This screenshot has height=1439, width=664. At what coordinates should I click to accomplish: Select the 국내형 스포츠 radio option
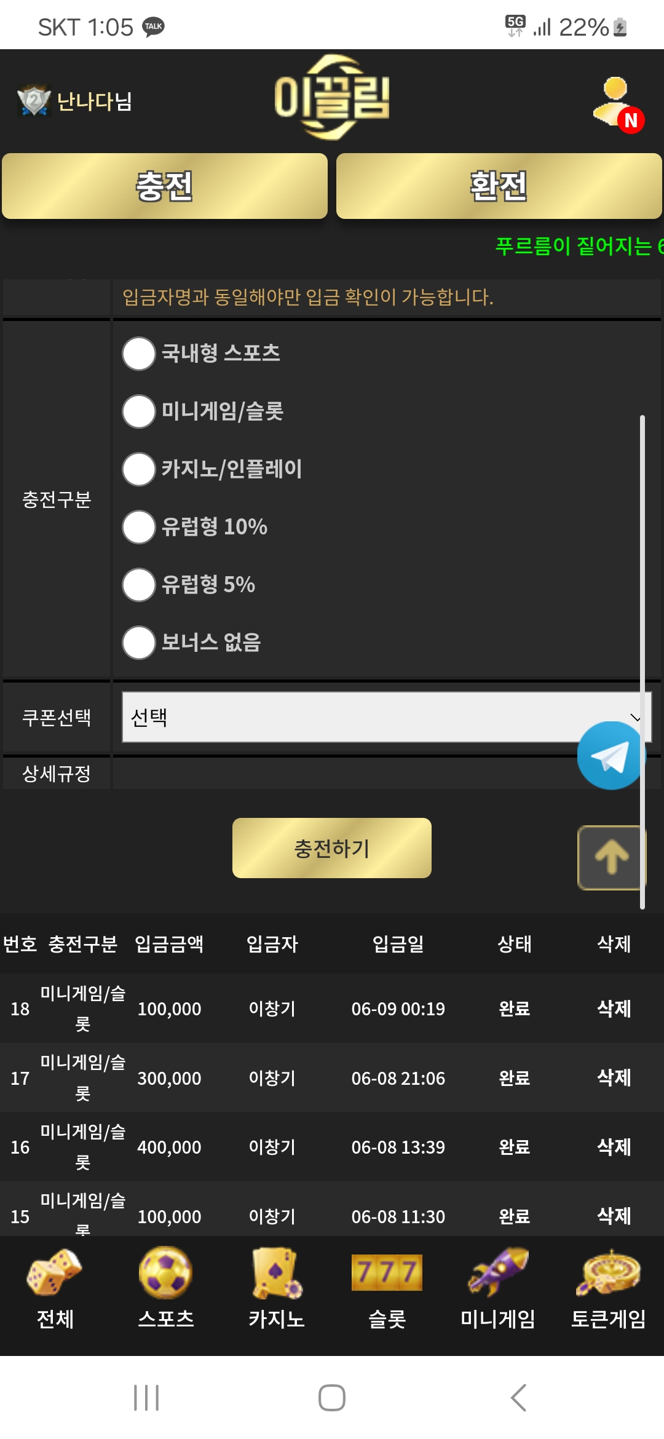139,354
